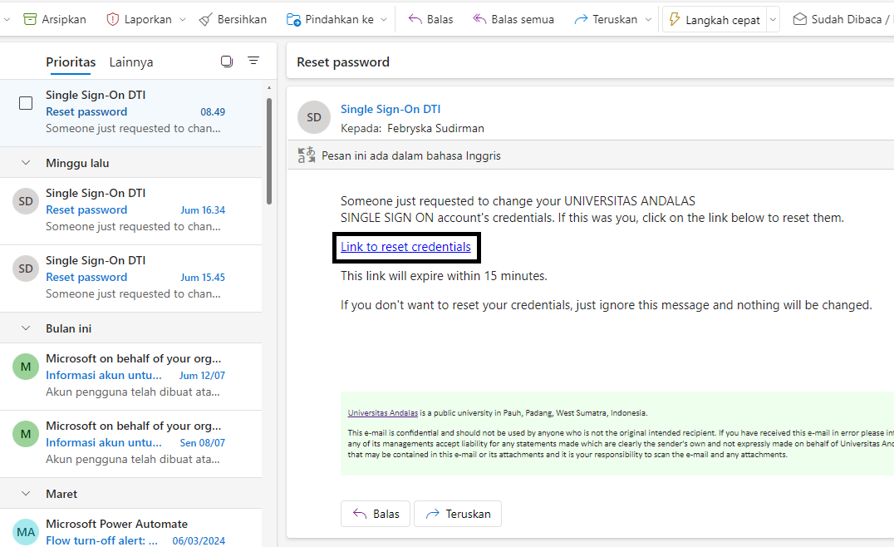Click the Laporkan shield icon

point(113,19)
